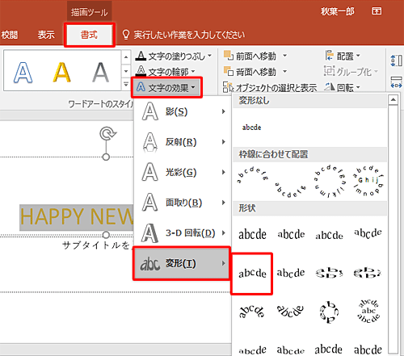
Task: Click the rotation handle above the title box
Action: point(107,133)
